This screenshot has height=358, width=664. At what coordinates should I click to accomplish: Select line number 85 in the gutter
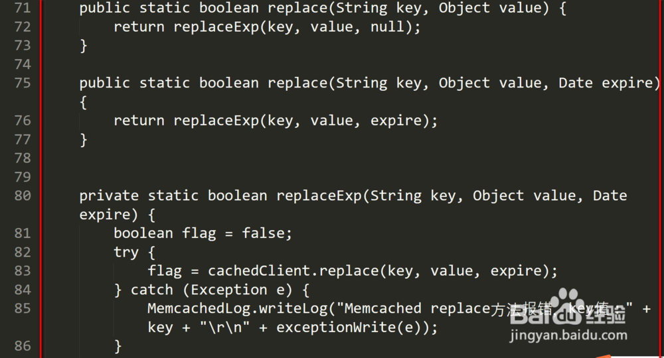pos(22,308)
